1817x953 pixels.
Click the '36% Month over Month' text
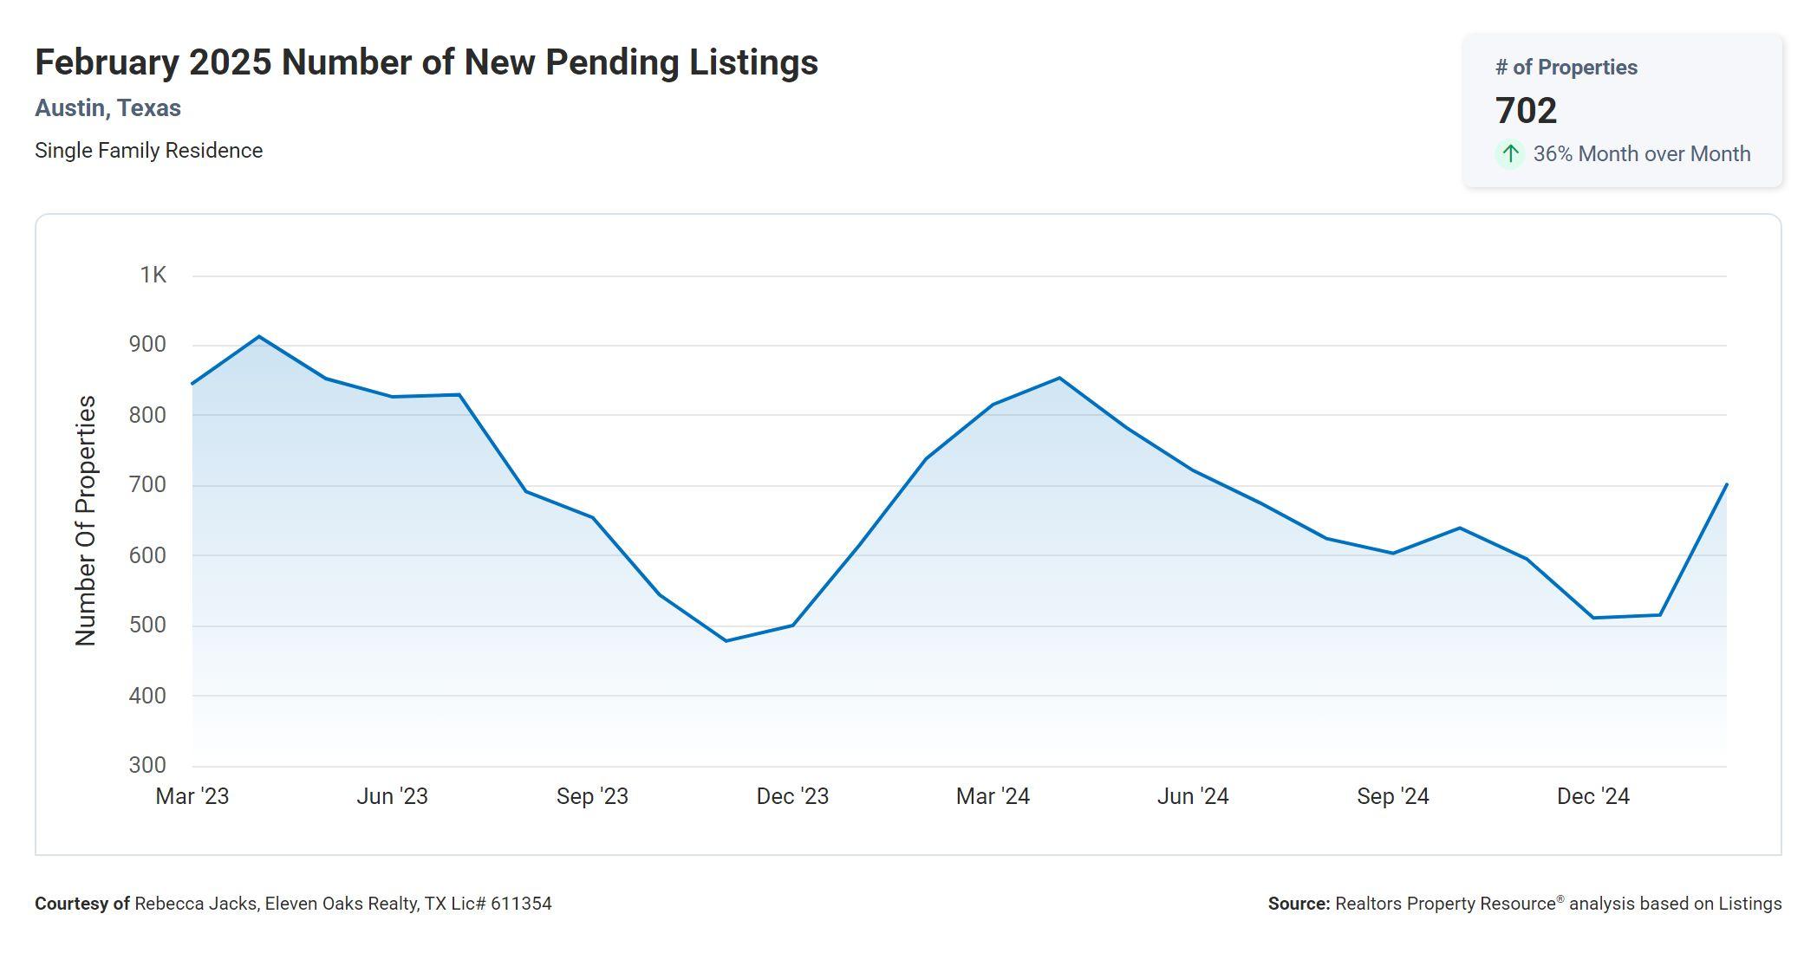1641,154
